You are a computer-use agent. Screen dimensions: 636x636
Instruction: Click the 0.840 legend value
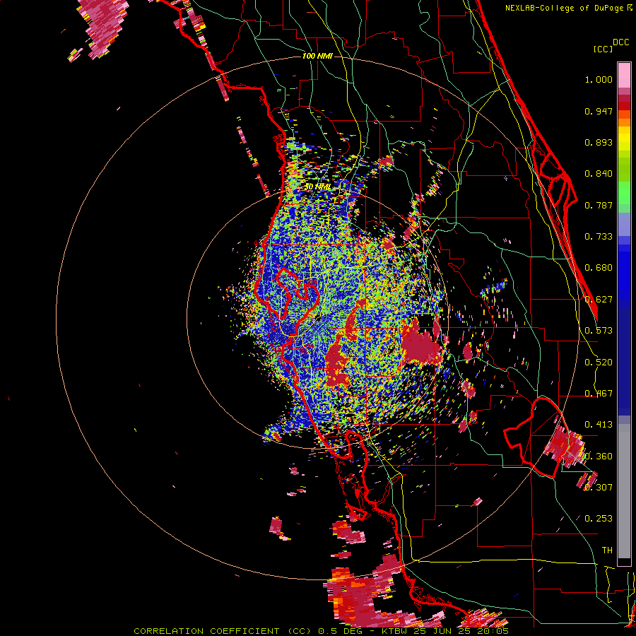tap(599, 174)
